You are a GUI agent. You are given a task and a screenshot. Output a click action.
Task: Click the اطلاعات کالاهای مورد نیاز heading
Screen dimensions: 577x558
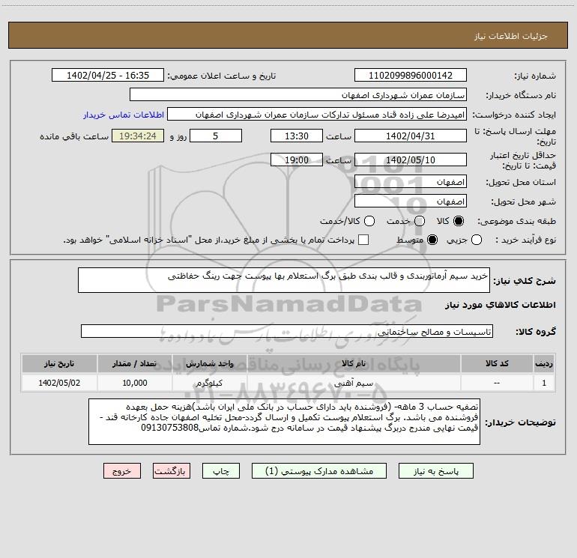501,305
